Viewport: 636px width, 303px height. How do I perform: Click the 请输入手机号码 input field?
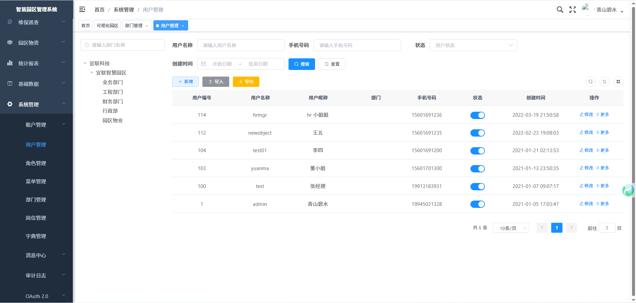pos(357,45)
